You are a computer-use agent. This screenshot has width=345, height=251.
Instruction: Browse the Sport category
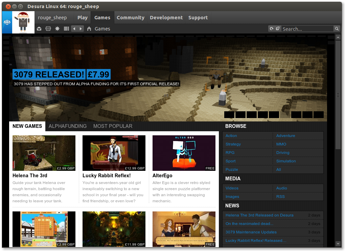coord(230,161)
